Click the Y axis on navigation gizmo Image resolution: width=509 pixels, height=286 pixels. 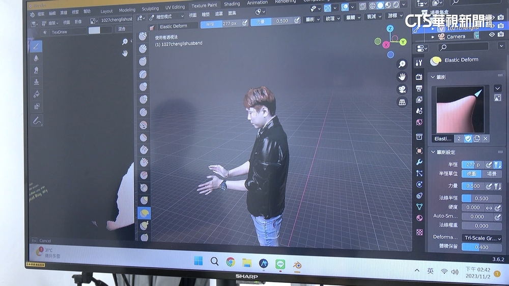403,42
